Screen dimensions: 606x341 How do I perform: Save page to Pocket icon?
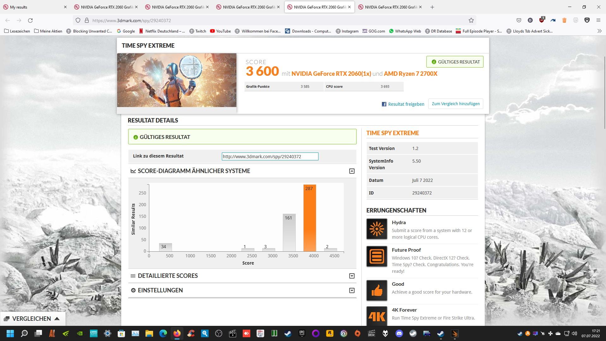519,20
